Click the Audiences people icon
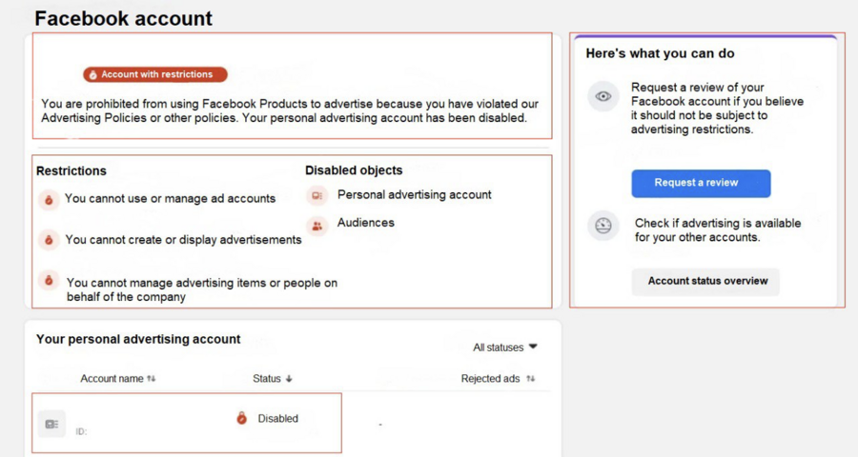The image size is (858, 457). [x=317, y=226]
